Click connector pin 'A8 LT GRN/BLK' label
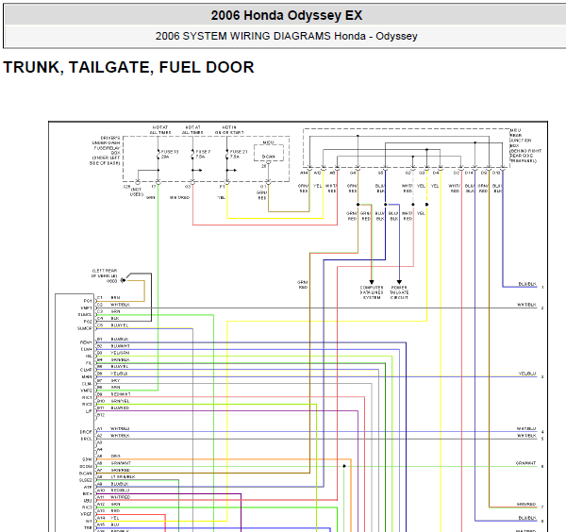The height and width of the screenshot is (532, 566). pyautogui.click(x=116, y=476)
